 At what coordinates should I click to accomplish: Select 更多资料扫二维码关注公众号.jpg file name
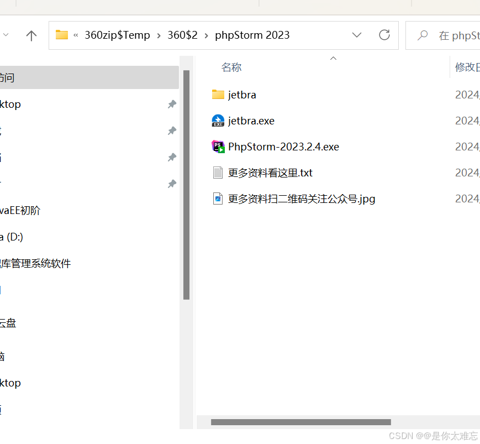pos(302,199)
